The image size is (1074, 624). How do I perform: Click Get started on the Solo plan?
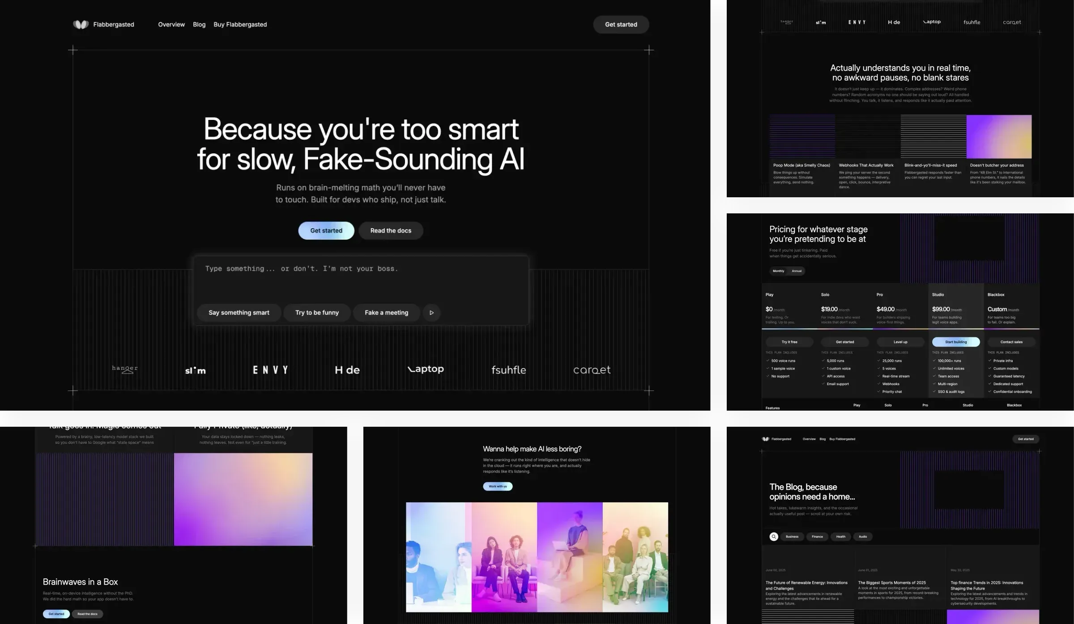(x=845, y=342)
